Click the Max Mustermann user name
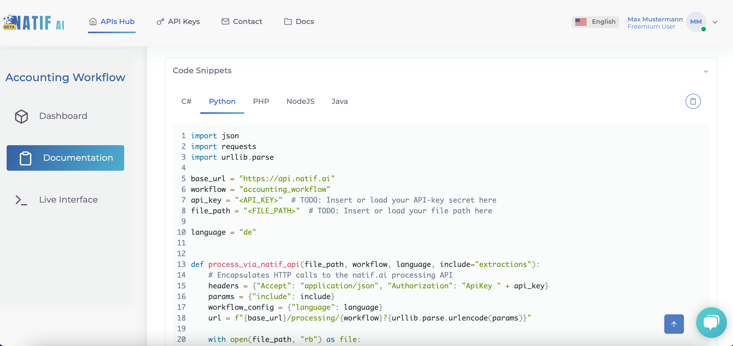Viewport: 733px width, 346px height. click(655, 19)
